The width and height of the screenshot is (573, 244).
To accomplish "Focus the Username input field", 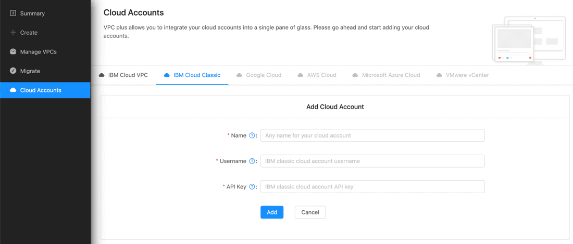I will [x=372, y=161].
